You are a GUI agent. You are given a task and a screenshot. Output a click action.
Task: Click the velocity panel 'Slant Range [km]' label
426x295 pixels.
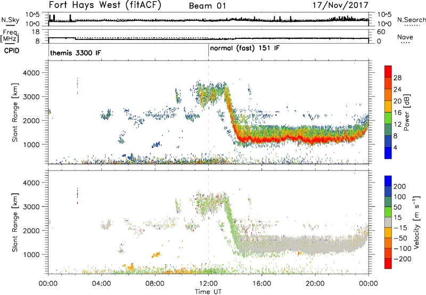click(15, 223)
